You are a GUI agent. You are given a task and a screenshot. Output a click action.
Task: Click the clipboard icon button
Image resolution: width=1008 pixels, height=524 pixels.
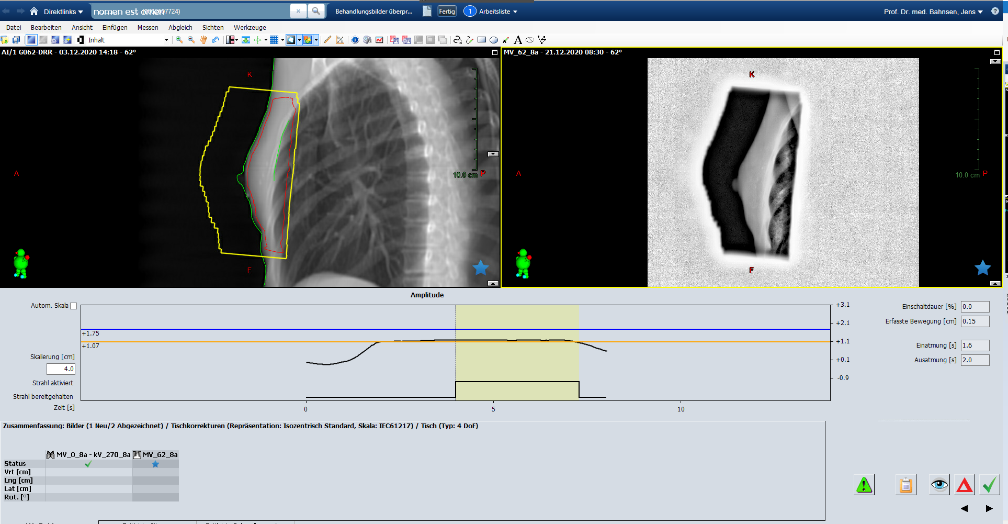click(905, 485)
